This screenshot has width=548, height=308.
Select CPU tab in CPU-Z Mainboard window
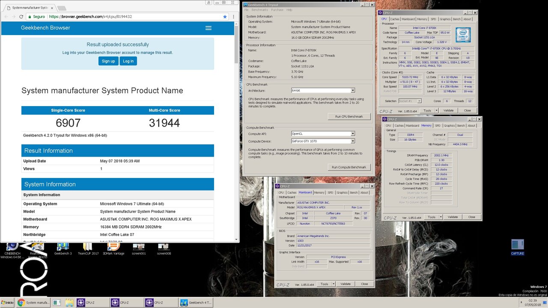point(281,192)
